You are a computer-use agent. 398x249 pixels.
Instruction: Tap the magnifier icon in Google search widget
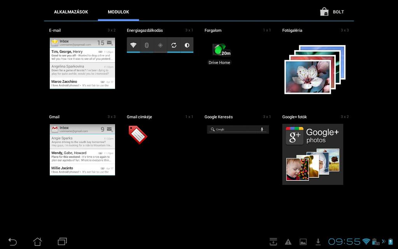tap(213, 129)
